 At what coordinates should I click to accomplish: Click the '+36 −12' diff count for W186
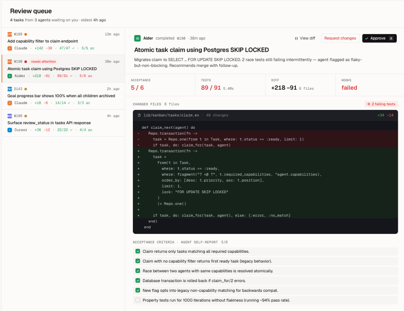(42, 130)
